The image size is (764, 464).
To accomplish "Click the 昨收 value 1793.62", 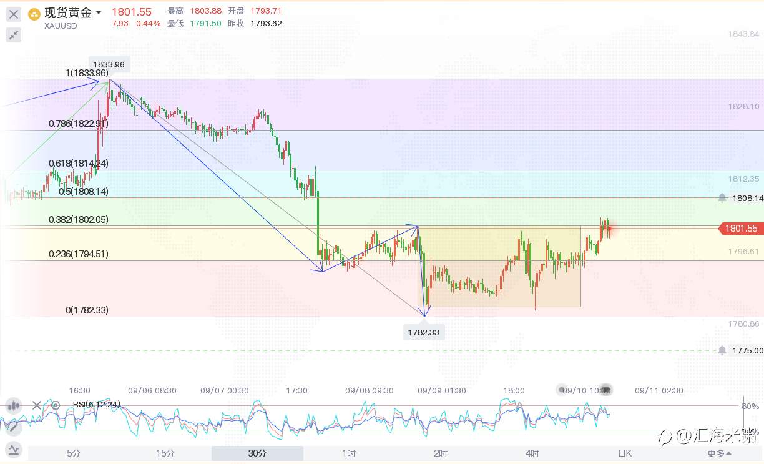I will [266, 24].
